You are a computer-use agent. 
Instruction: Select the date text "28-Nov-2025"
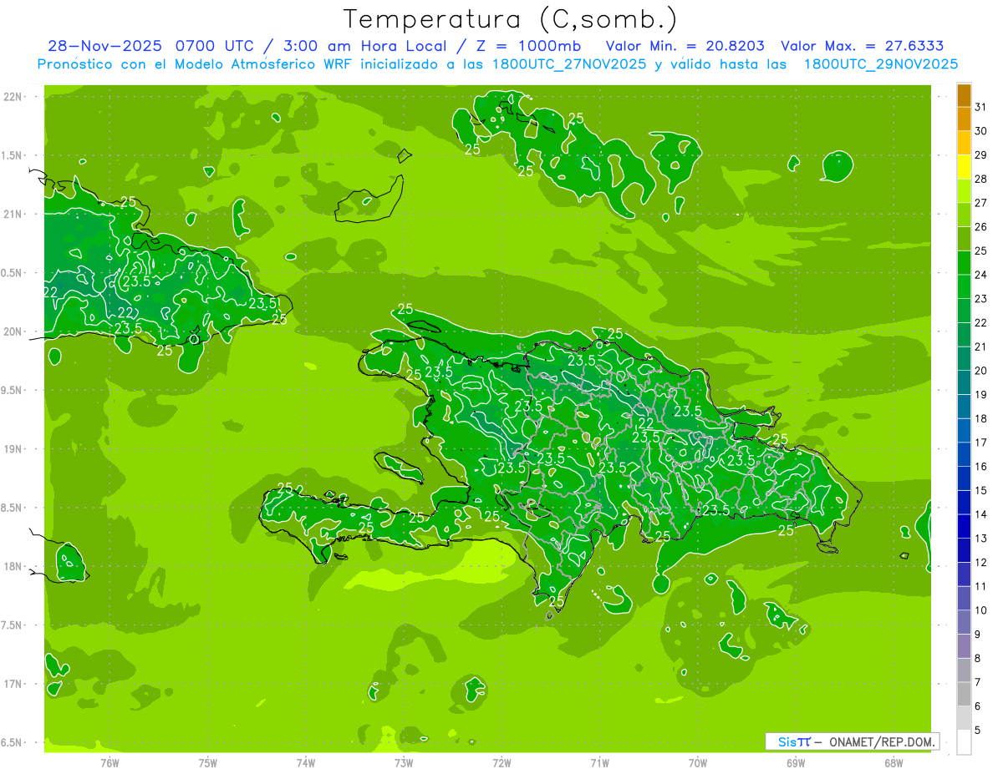(105, 46)
